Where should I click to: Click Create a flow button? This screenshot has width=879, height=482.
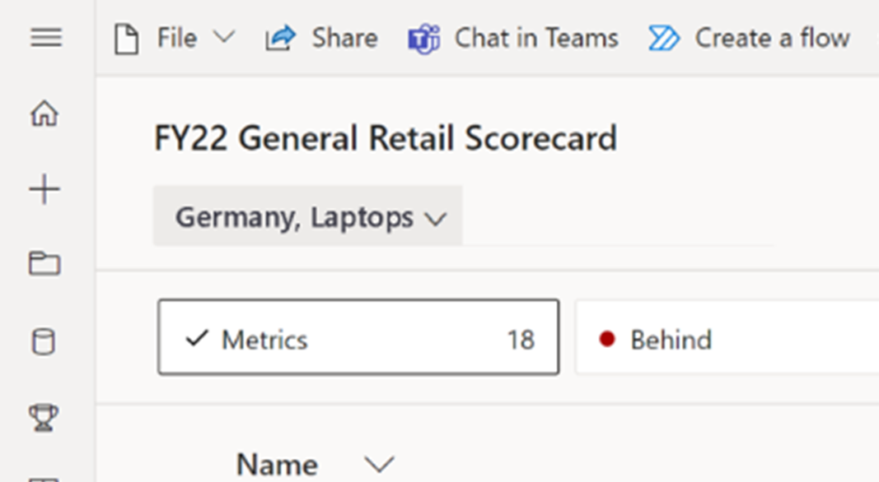pos(749,39)
